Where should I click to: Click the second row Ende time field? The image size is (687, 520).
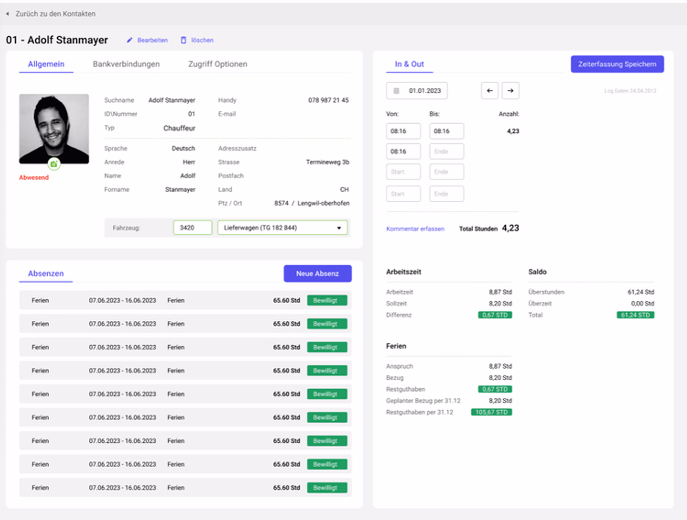point(446,151)
